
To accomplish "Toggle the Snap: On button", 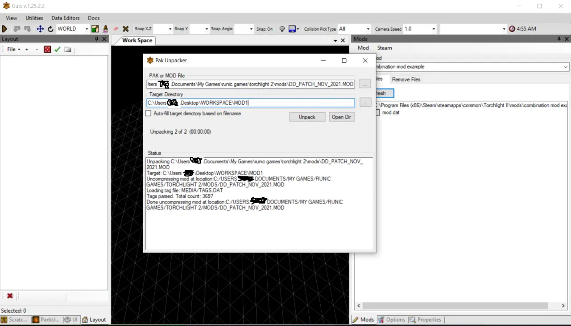I will pos(265,29).
